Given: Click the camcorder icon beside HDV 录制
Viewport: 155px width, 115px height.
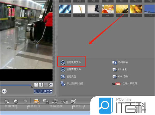Looking at the screenshot, I should 115,76.
